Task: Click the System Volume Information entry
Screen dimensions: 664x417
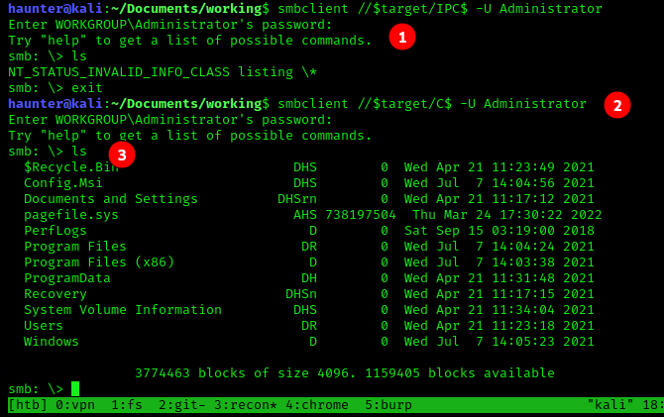Action: 123,310
